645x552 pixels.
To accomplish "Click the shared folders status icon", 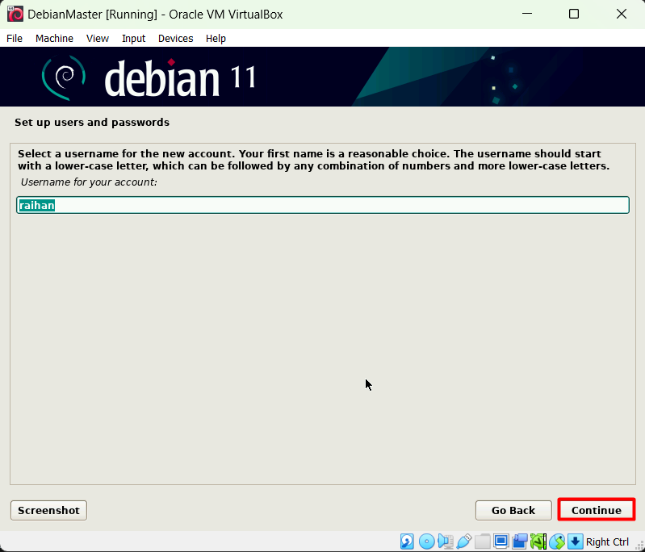I will [x=482, y=542].
